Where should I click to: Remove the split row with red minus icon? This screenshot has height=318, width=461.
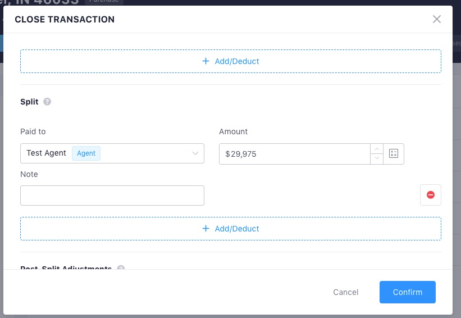tap(431, 195)
